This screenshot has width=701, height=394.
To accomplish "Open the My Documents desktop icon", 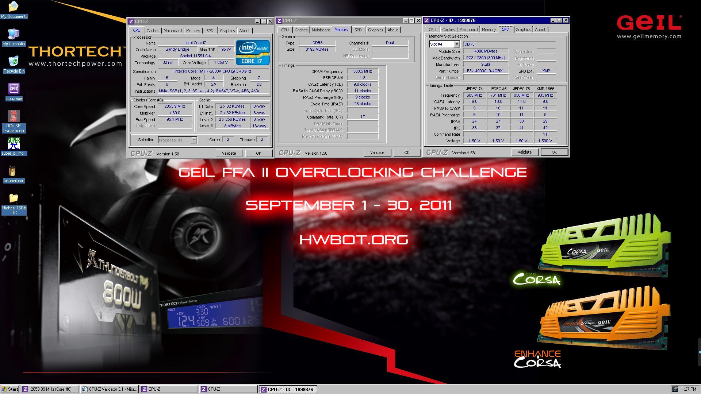I will 14,10.
